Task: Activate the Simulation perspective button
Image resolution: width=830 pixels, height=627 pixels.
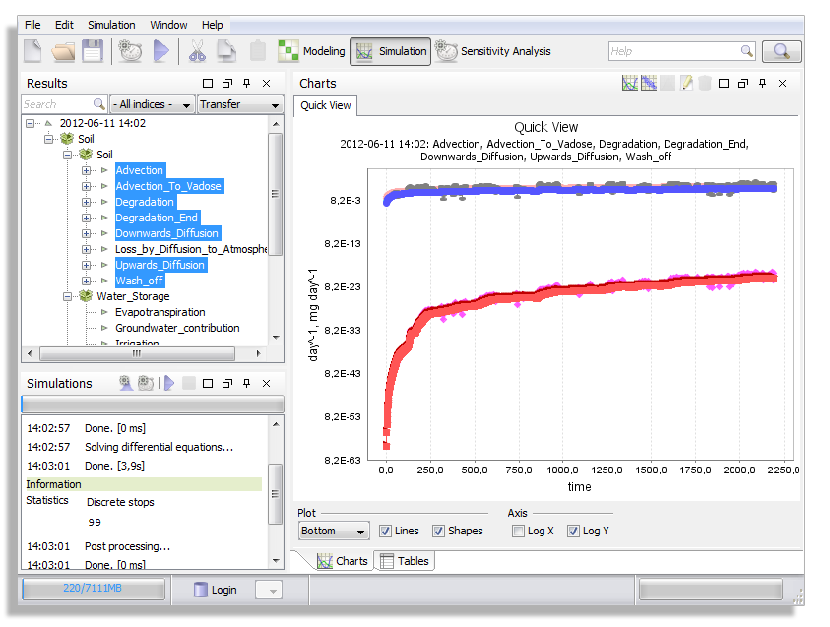Action: [x=391, y=51]
